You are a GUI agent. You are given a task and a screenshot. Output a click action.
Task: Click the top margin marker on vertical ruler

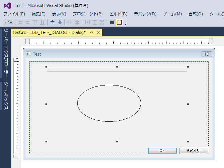[16, 60]
